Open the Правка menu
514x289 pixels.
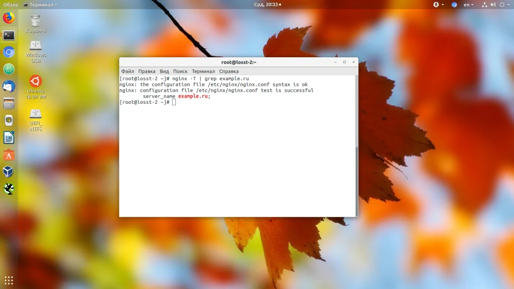click(x=147, y=71)
